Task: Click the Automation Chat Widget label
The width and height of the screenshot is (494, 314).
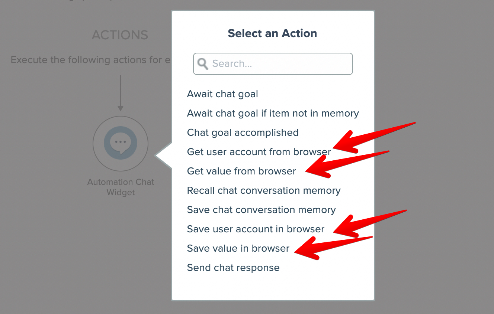Action: point(121,187)
